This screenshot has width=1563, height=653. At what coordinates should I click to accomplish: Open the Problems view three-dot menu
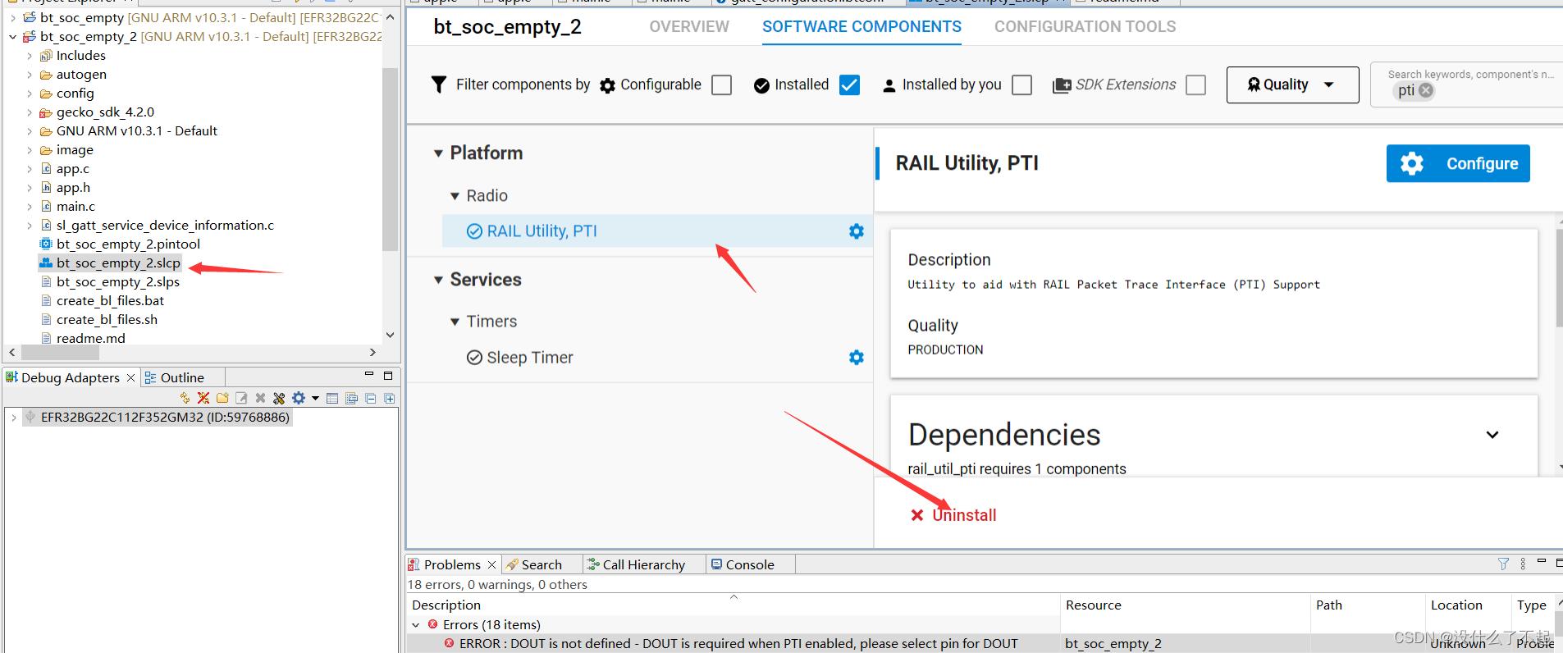point(1523,564)
